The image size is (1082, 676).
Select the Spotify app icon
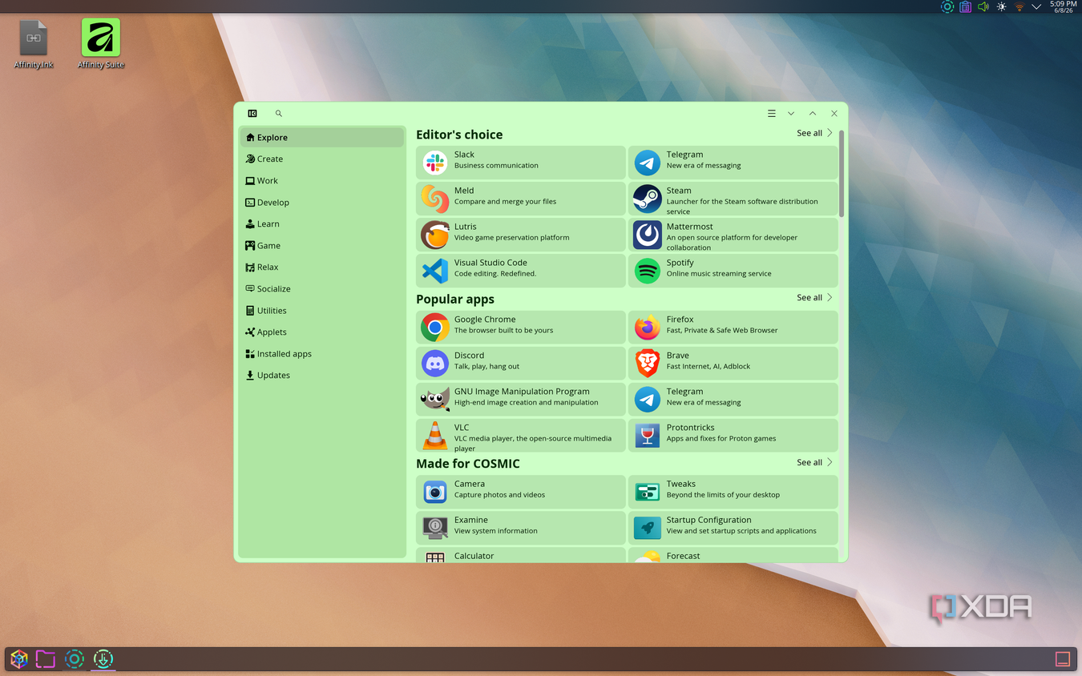click(x=647, y=271)
